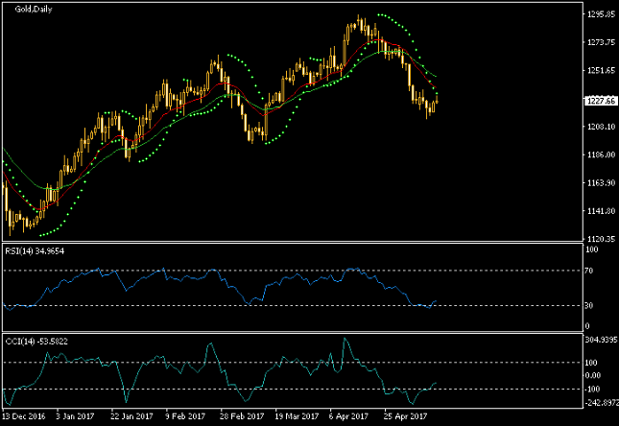
Task: Select the RSI(14) 34.9654 indicator label
Action: point(35,251)
